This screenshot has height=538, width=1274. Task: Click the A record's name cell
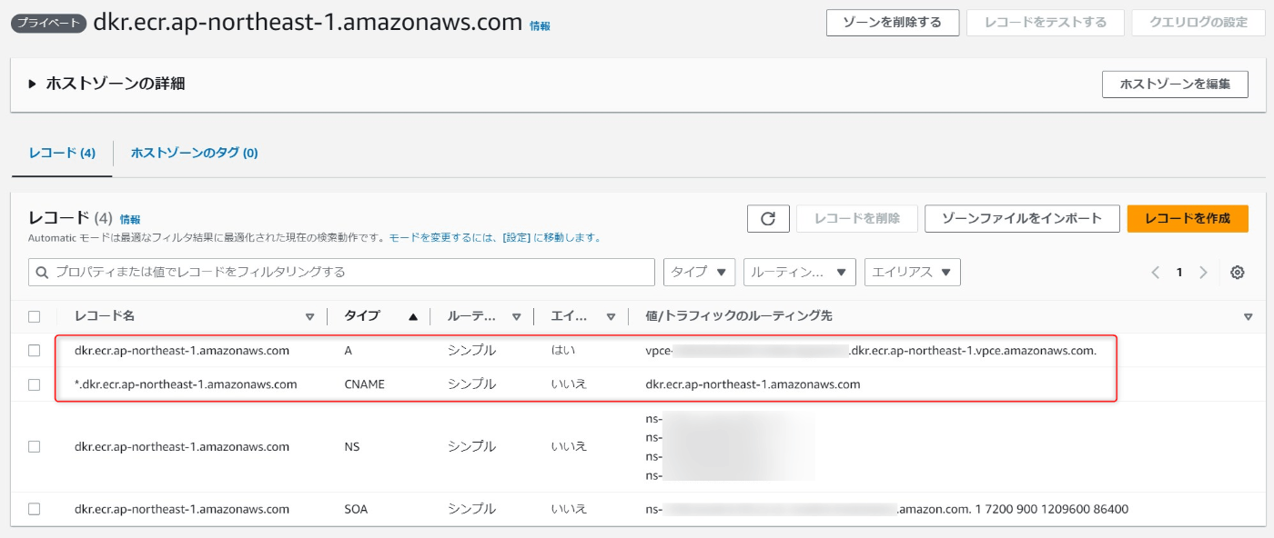click(182, 350)
